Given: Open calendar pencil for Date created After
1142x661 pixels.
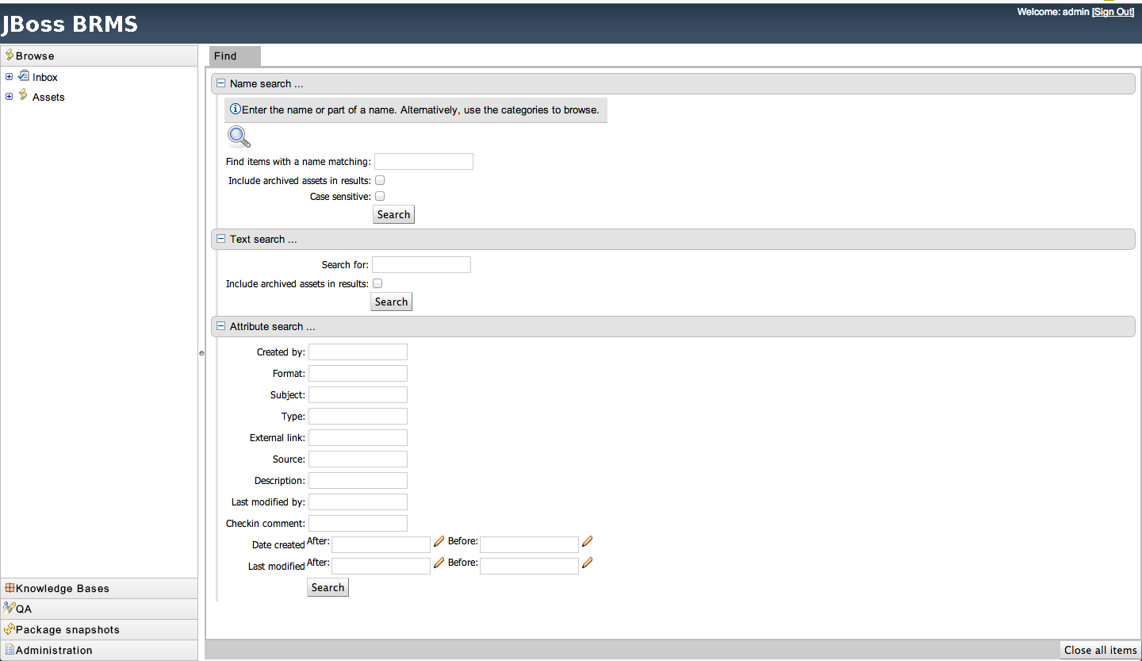Looking at the screenshot, I should point(439,542).
